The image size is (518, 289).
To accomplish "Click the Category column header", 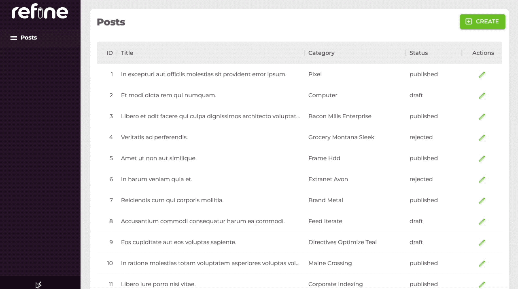I will click(x=321, y=53).
